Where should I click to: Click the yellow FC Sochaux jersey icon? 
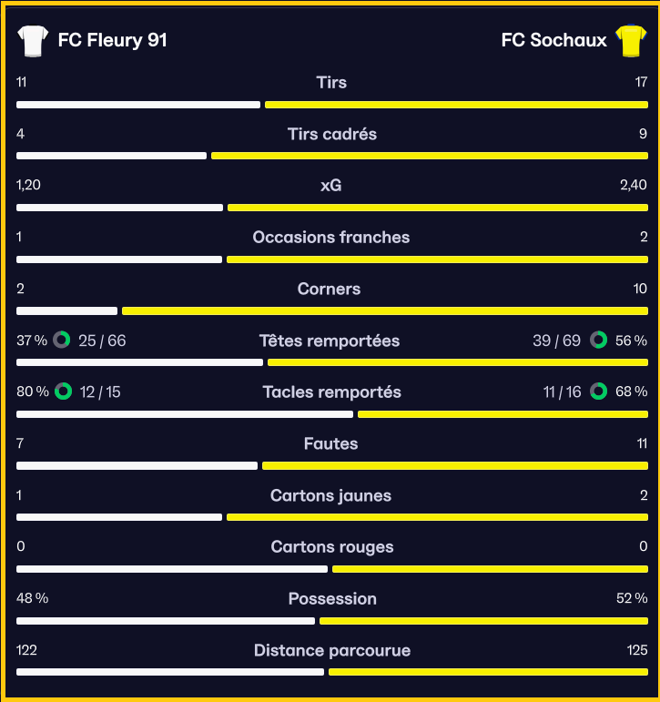click(631, 40)
